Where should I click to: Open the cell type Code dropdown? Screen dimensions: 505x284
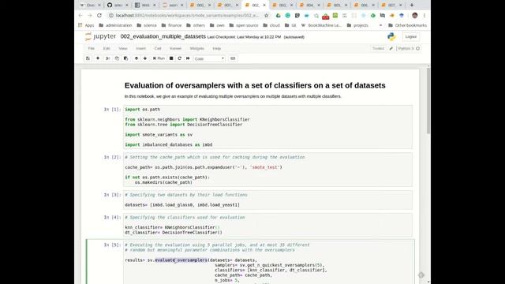pos(209,58)
